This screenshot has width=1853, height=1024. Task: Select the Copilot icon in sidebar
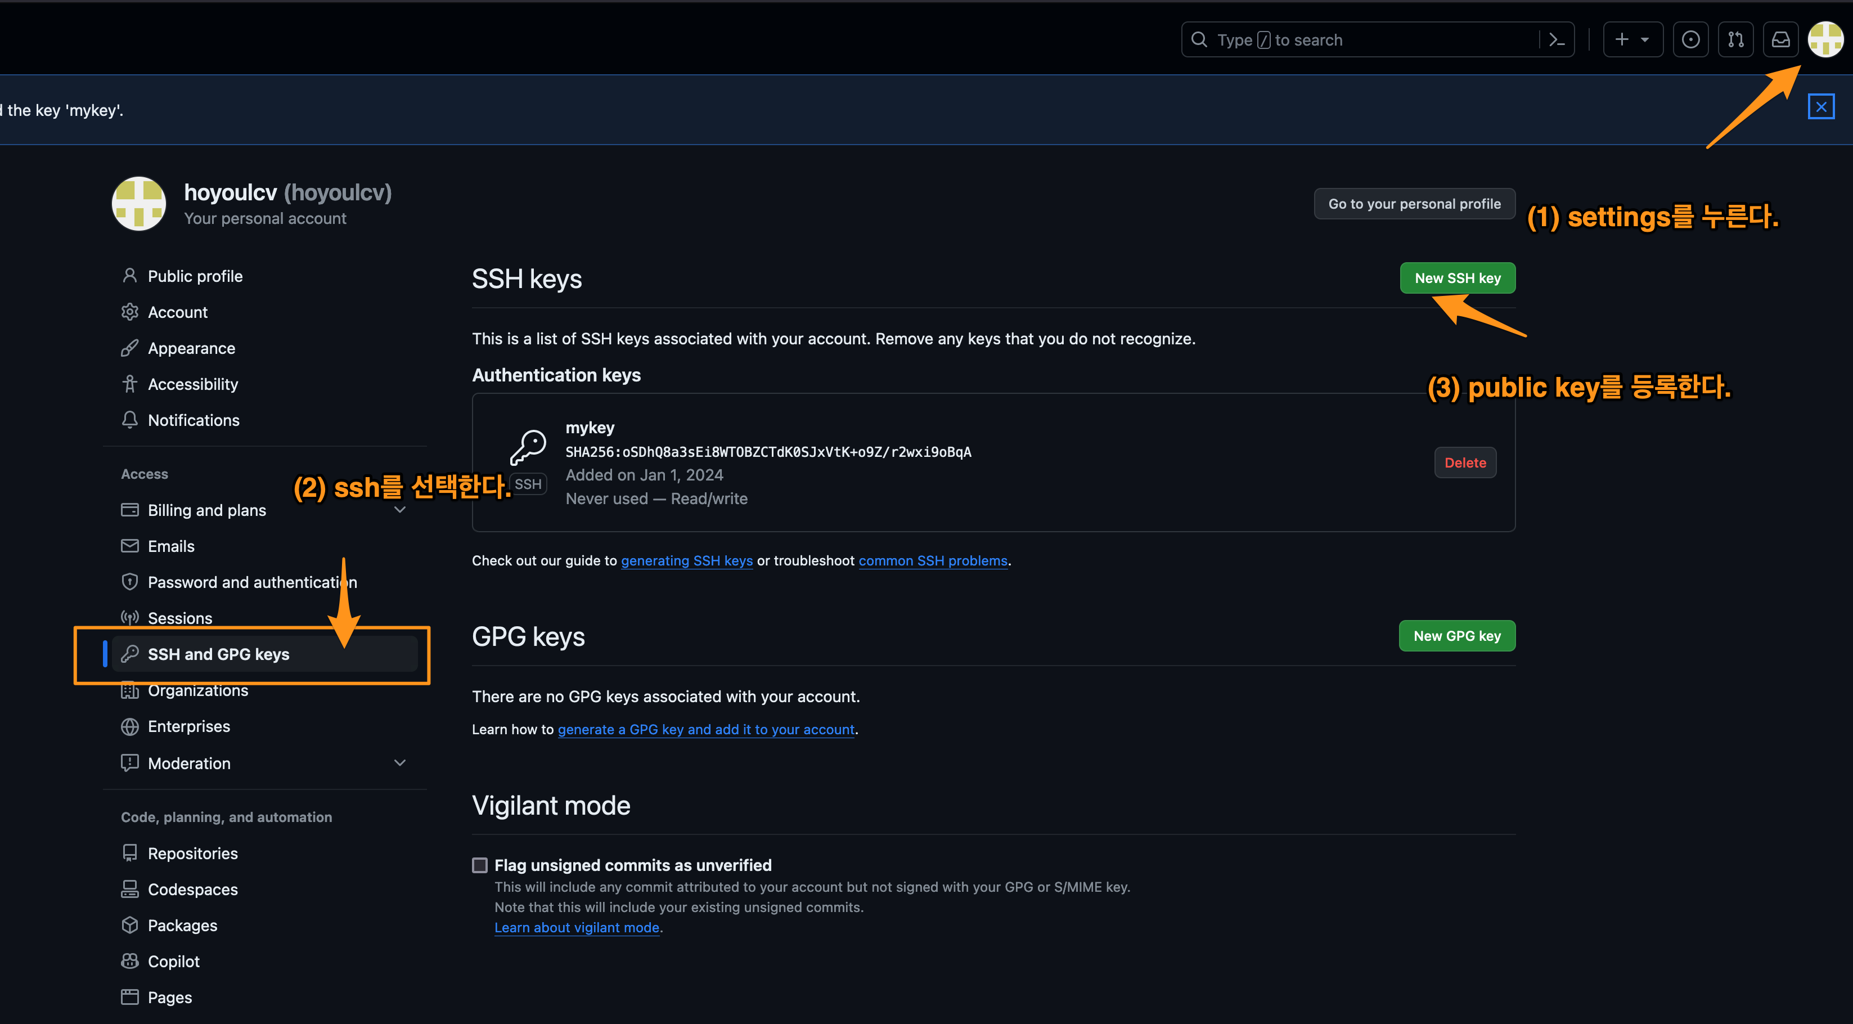[129, 960]
